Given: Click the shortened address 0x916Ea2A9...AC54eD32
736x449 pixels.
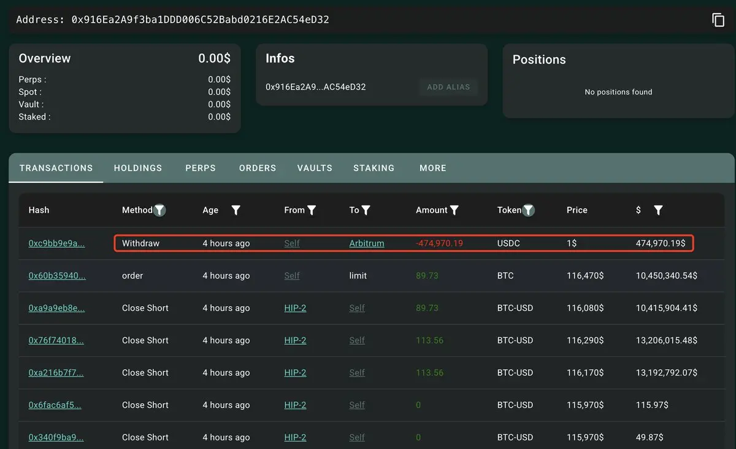Looking at the screenshot, I should tap(316, 87).
